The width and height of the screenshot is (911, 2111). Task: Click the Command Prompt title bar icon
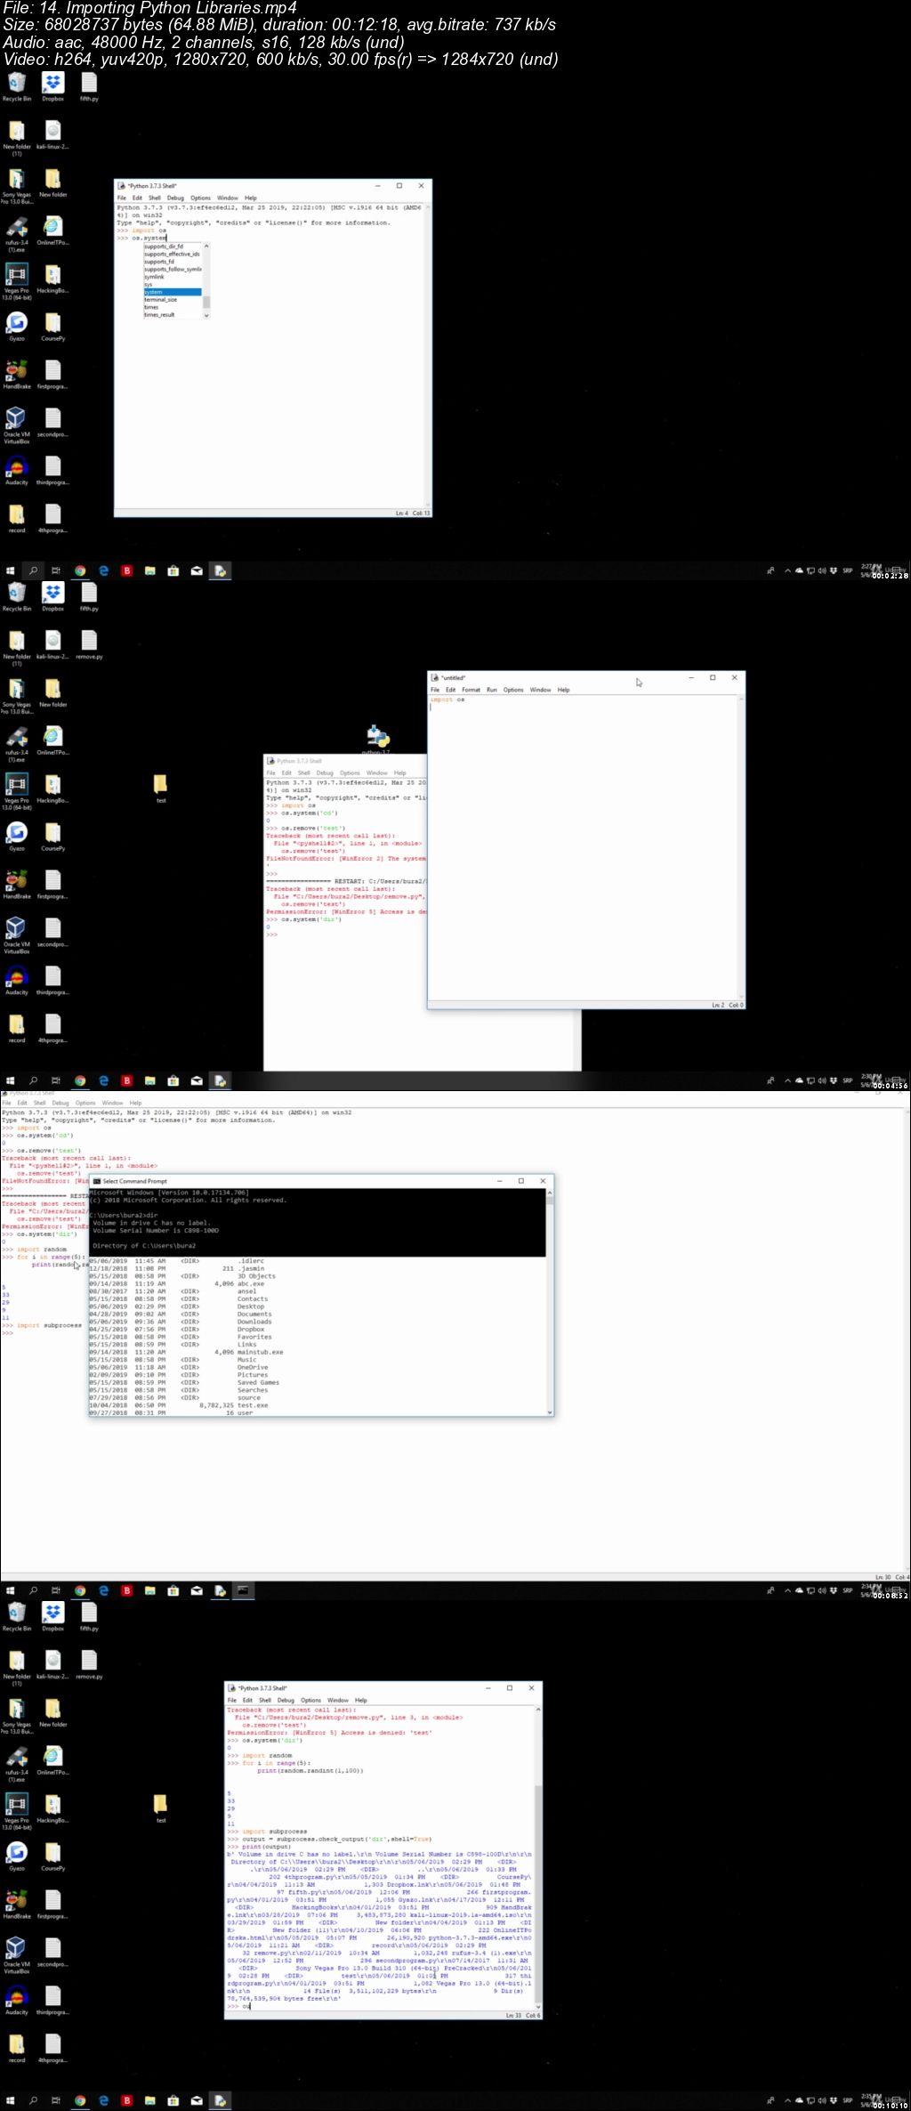(x=97, y=1181)
